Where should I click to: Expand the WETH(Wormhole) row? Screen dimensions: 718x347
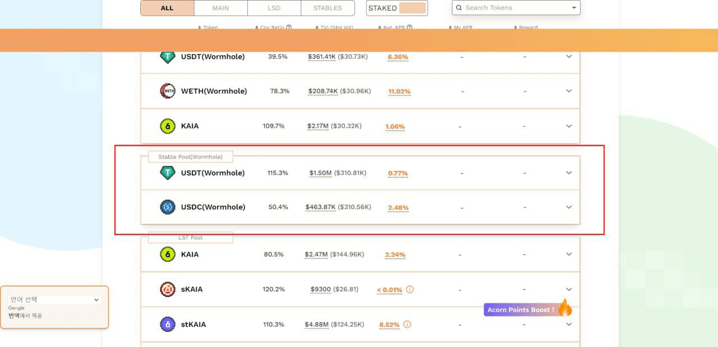[569, 91]
